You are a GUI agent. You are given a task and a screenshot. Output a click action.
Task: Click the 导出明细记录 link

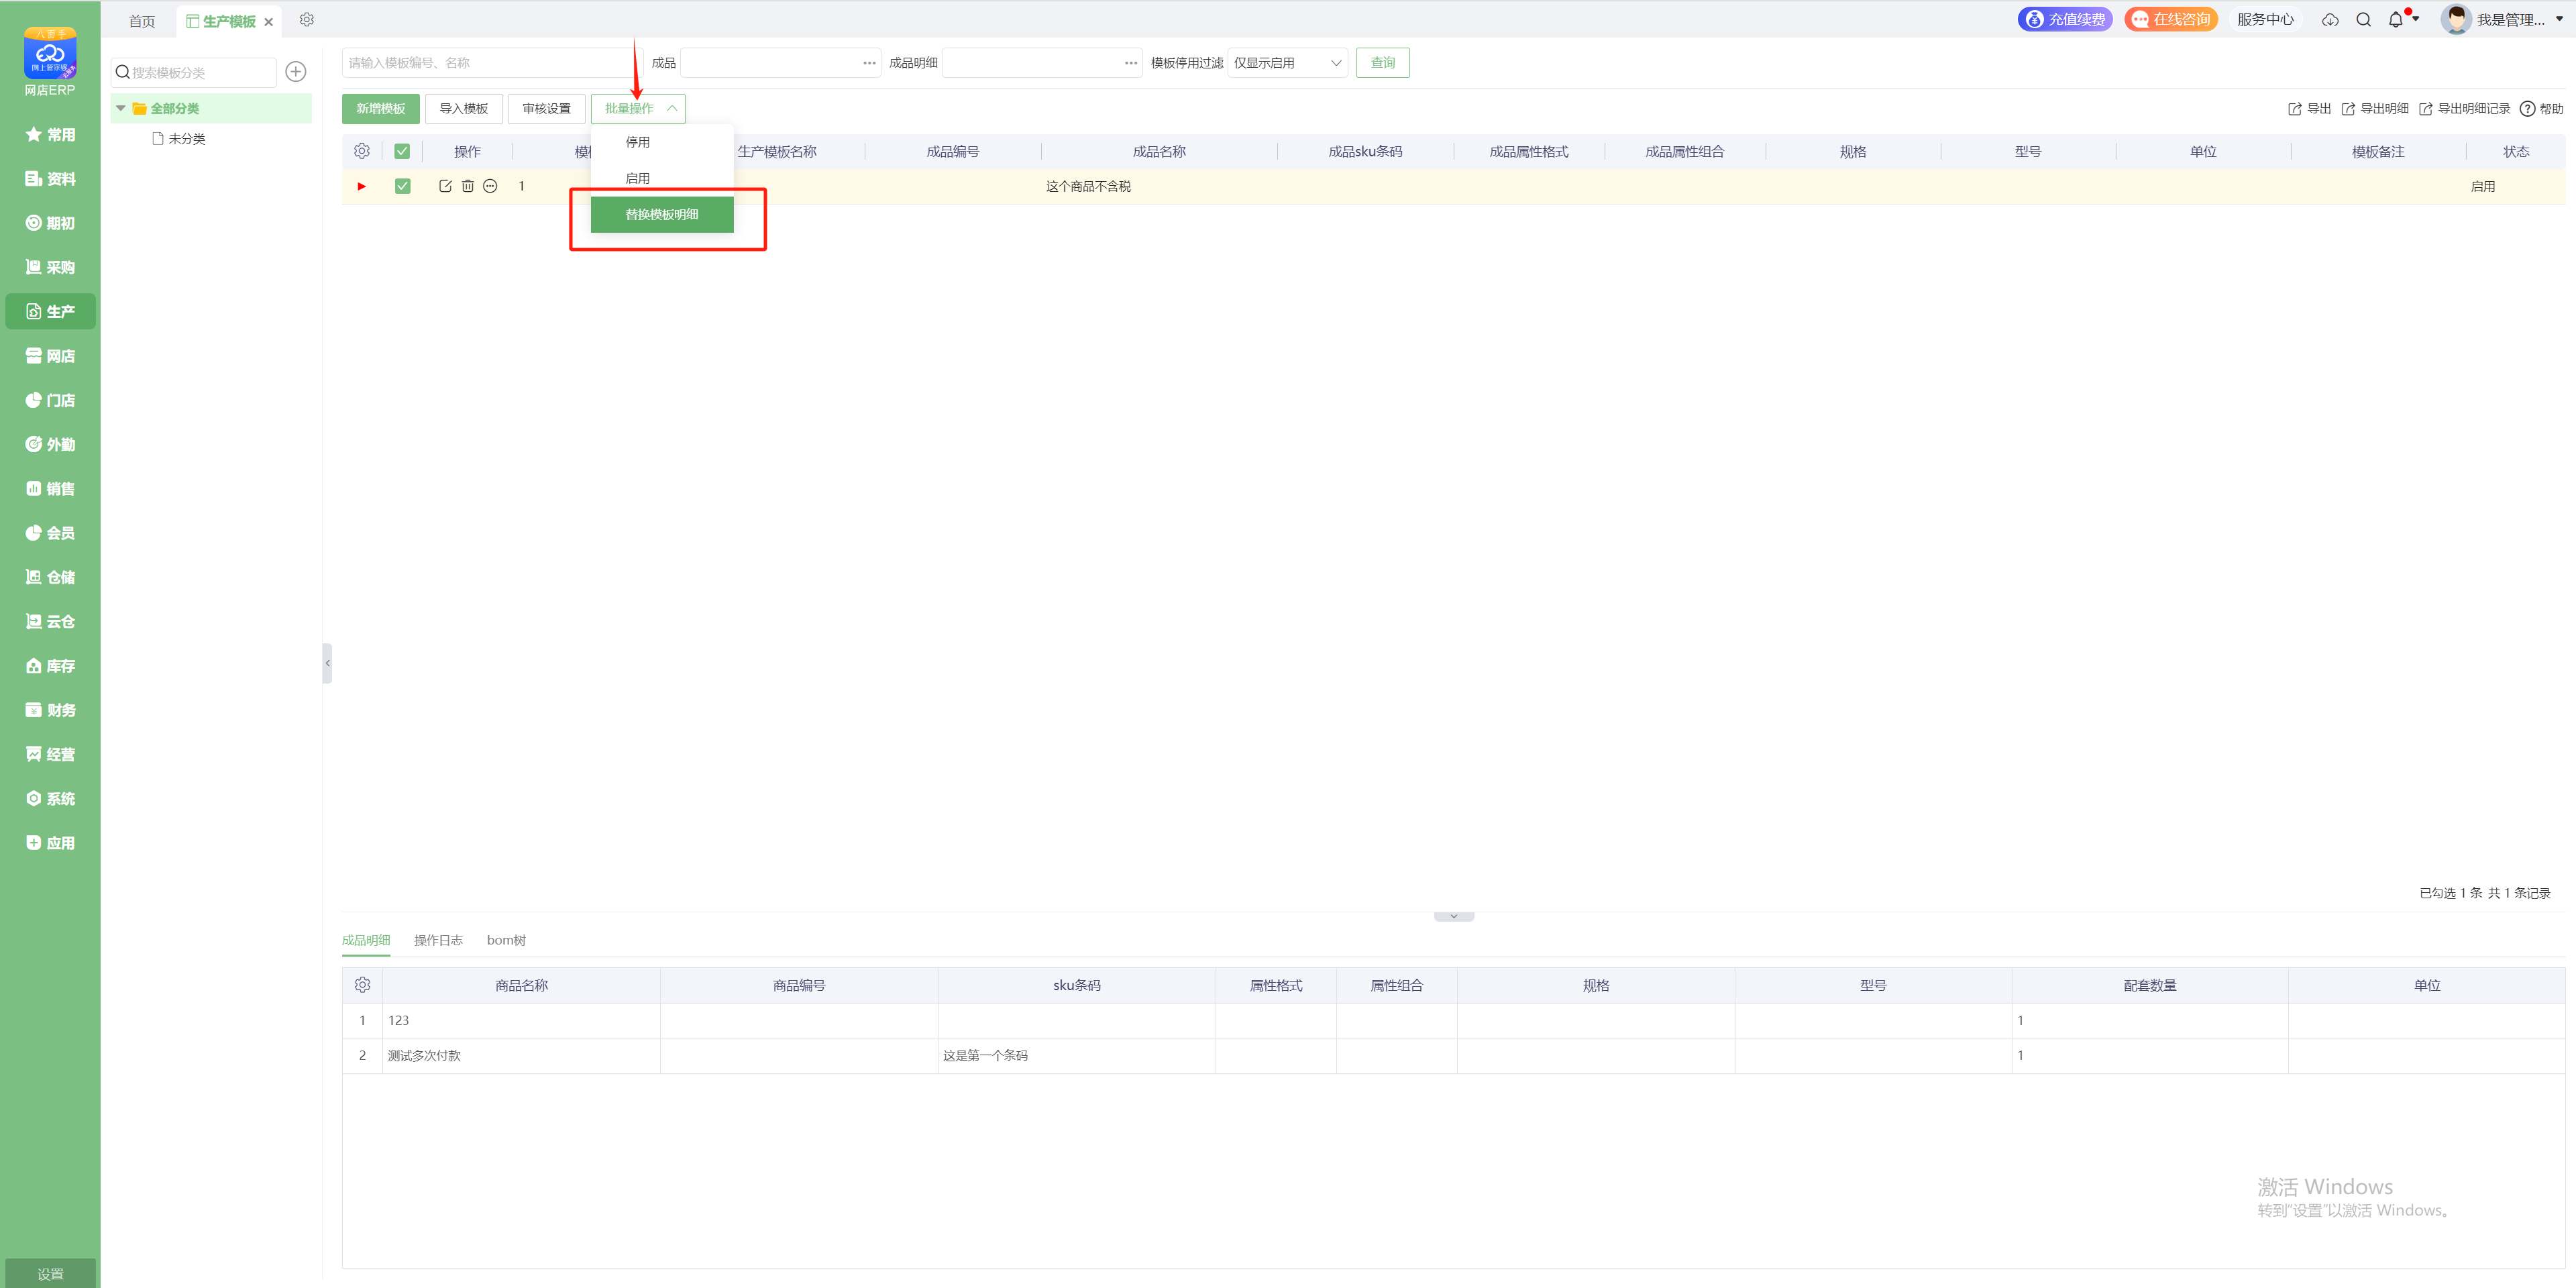[x=2464, y=109]
